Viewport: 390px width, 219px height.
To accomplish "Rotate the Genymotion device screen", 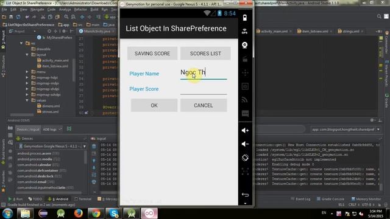I will pyautogui.click(x=245, y=158).
